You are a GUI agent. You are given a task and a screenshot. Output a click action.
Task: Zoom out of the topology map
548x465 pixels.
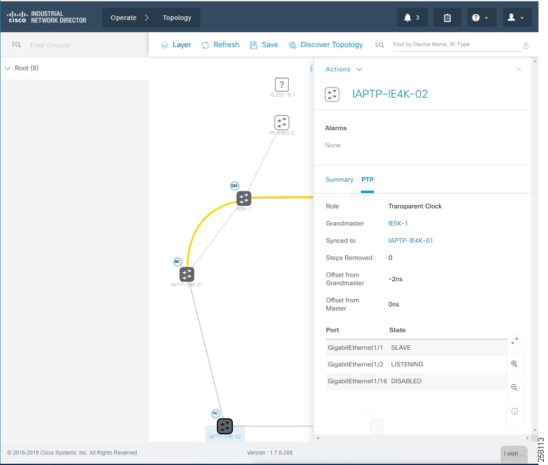pyautogui.click(x=514, y=387)
